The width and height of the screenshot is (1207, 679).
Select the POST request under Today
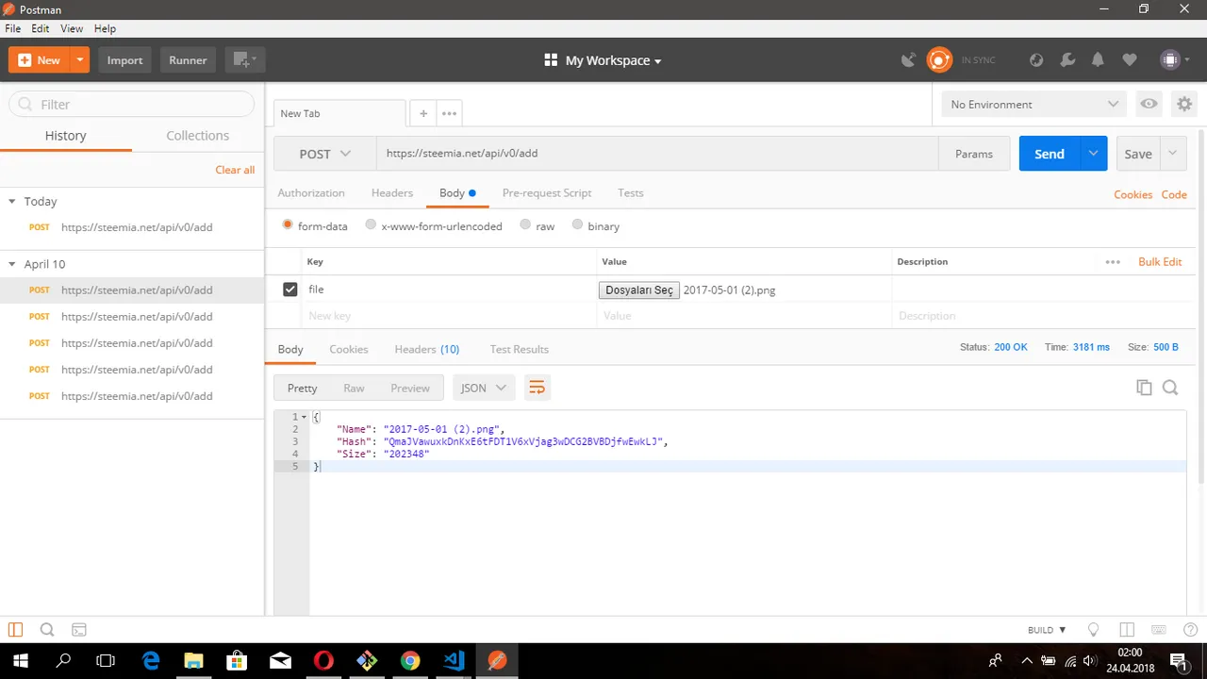click(x=132, y=227)
